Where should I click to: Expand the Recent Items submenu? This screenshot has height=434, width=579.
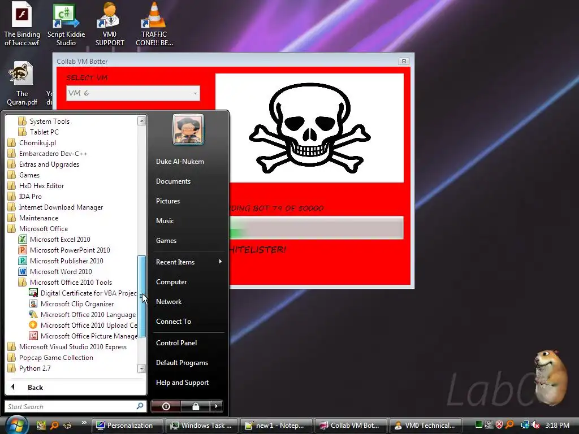[189, 262]
